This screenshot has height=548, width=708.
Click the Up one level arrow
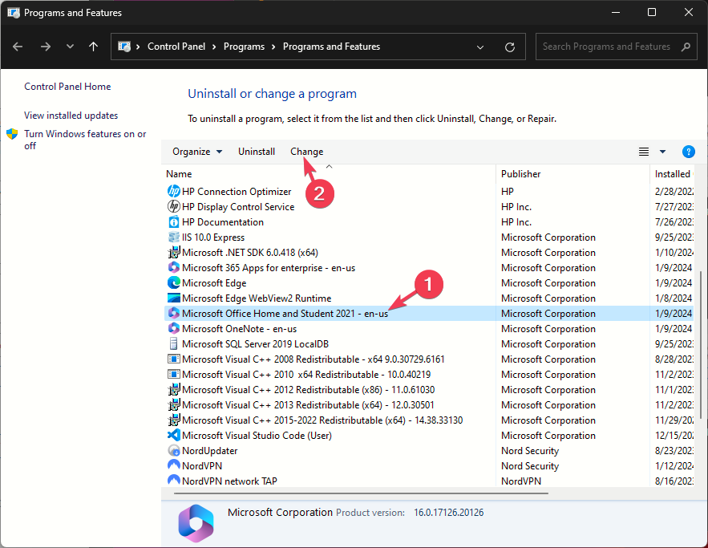pos(94,47)
